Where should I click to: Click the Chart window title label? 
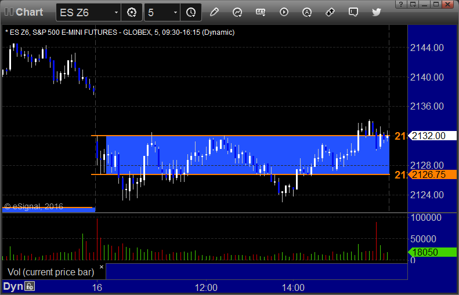coord(29,12)
